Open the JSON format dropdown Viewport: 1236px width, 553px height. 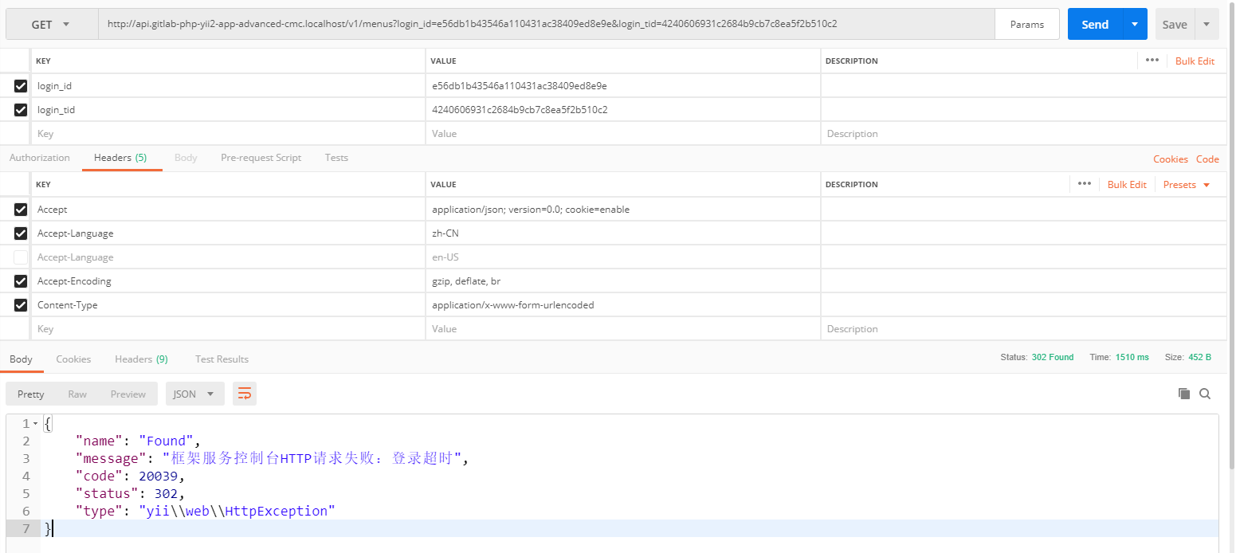(194, 394)
